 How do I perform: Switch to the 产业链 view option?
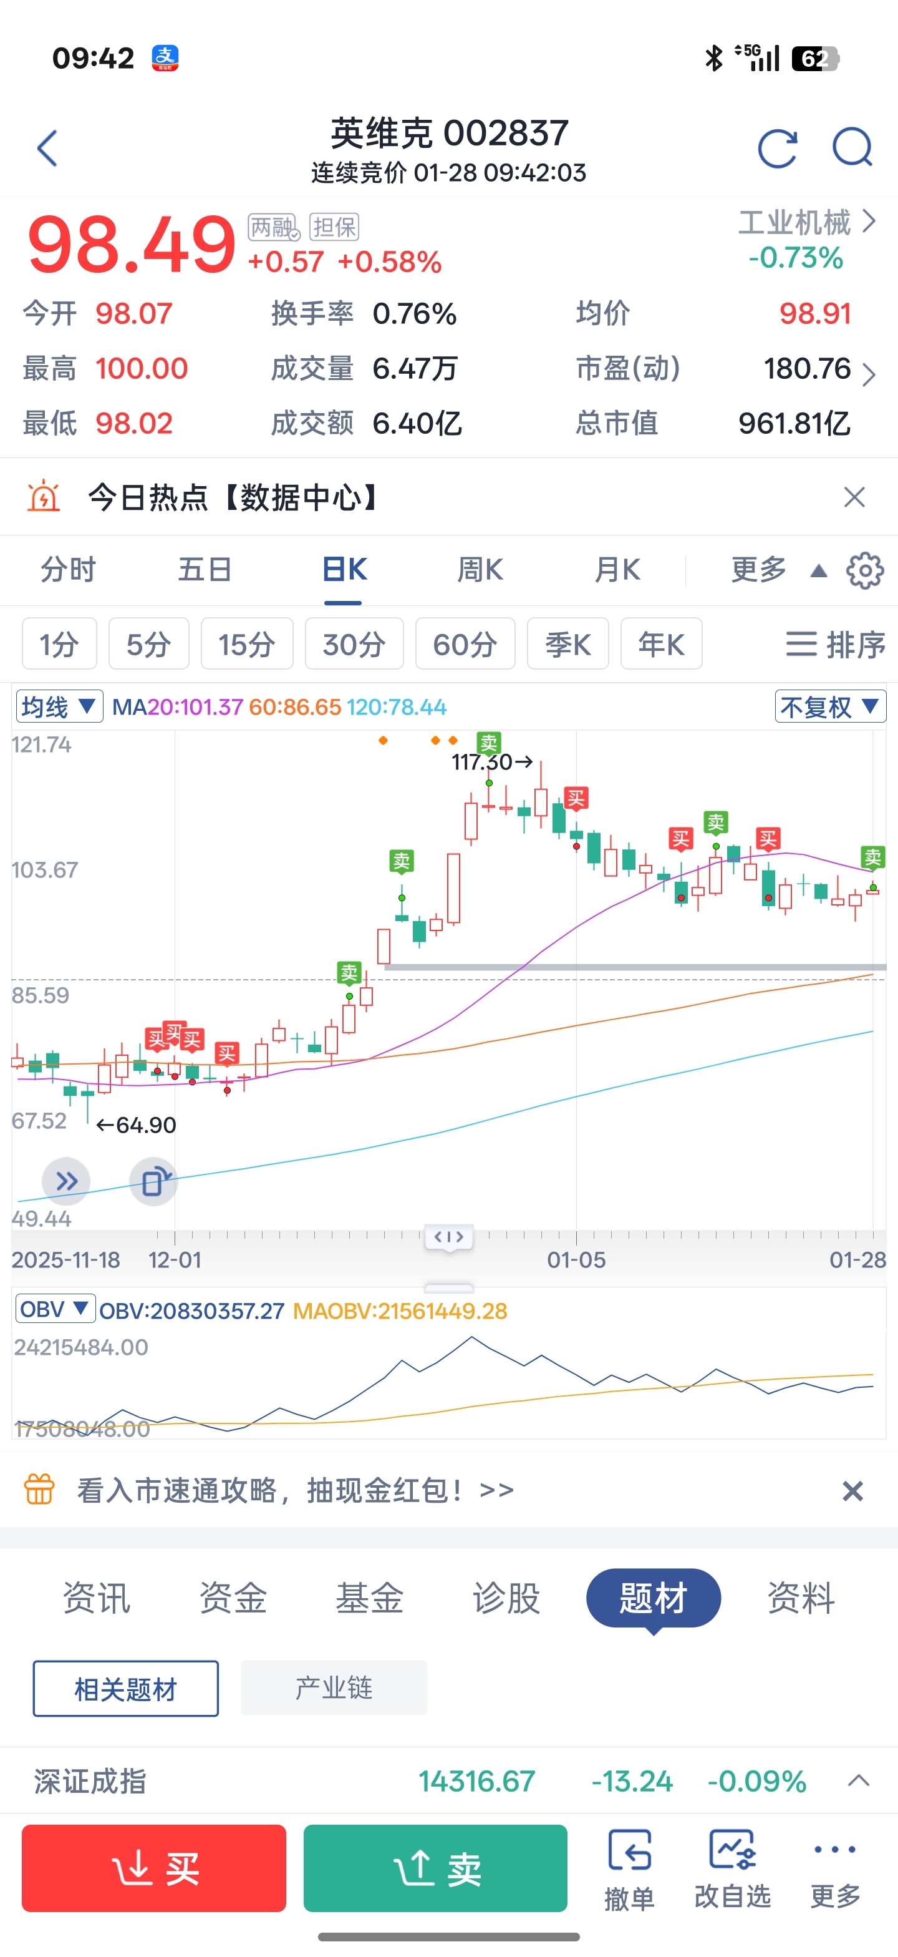tap(333, 1688)
